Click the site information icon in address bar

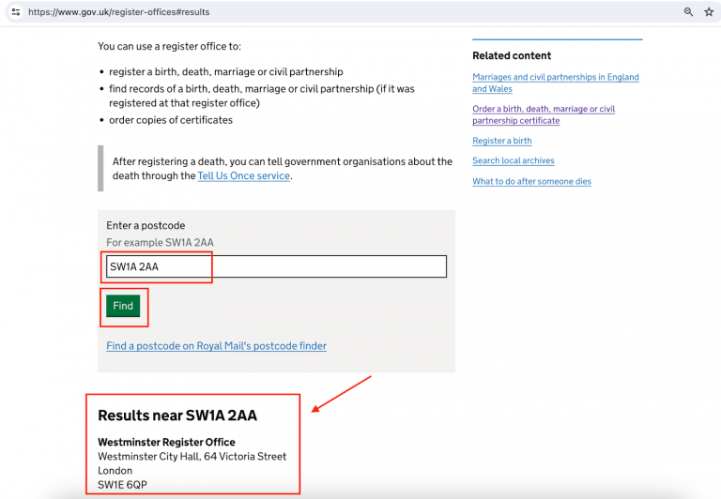(x=15, y=12)
